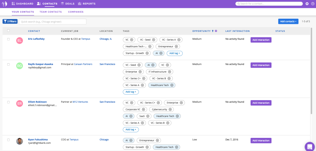Select the Your Contacts tab
This screenshot has height=151, width=316.
[23, 12]
